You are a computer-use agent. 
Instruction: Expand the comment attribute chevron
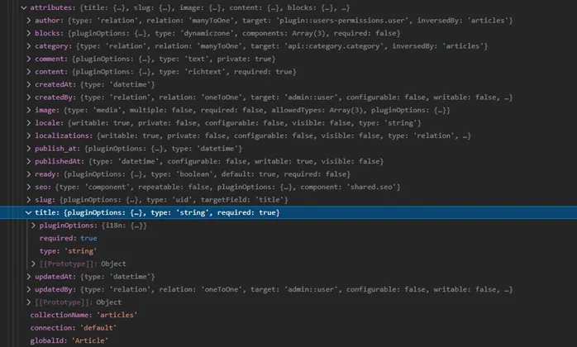coord(29,59)
